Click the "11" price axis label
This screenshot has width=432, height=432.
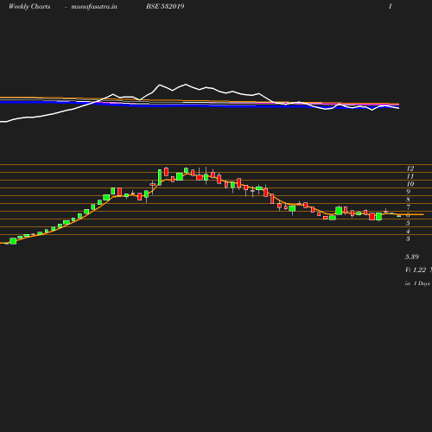pyautogui.click(x=410, y=176)
